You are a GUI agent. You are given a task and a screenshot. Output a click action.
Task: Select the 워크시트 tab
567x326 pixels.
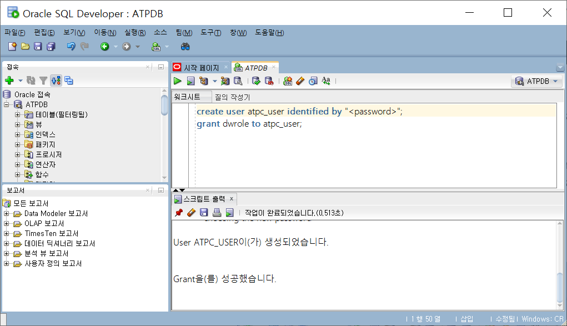pos(187,97)
